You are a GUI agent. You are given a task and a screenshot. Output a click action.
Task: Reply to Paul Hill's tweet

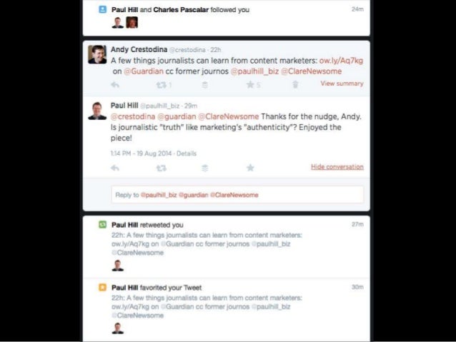(x=115, y=168)
